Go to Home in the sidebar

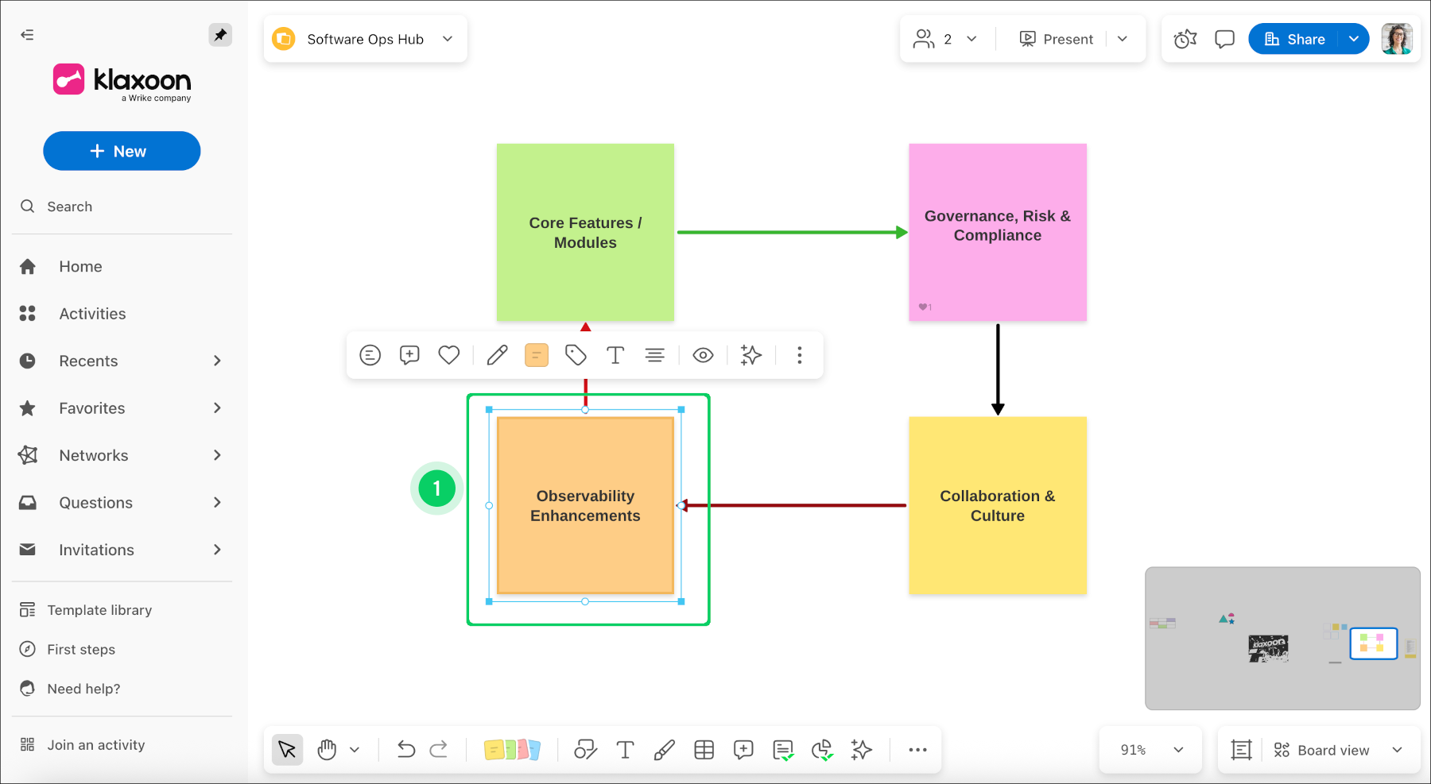[x=80, y=267]
